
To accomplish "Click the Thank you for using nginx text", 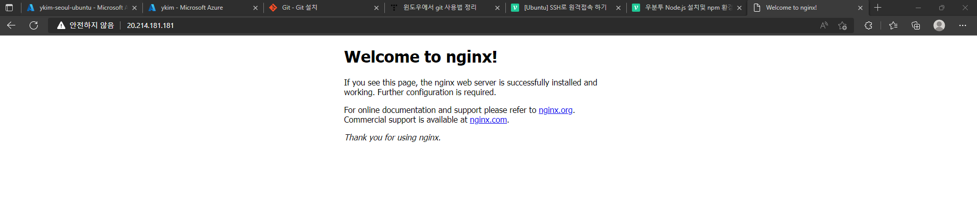I will click(x=392, y=137).
